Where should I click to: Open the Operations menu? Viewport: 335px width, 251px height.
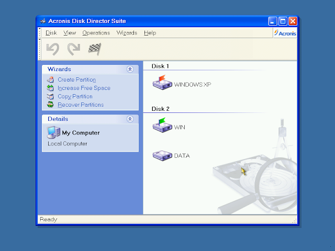(96, 33)
